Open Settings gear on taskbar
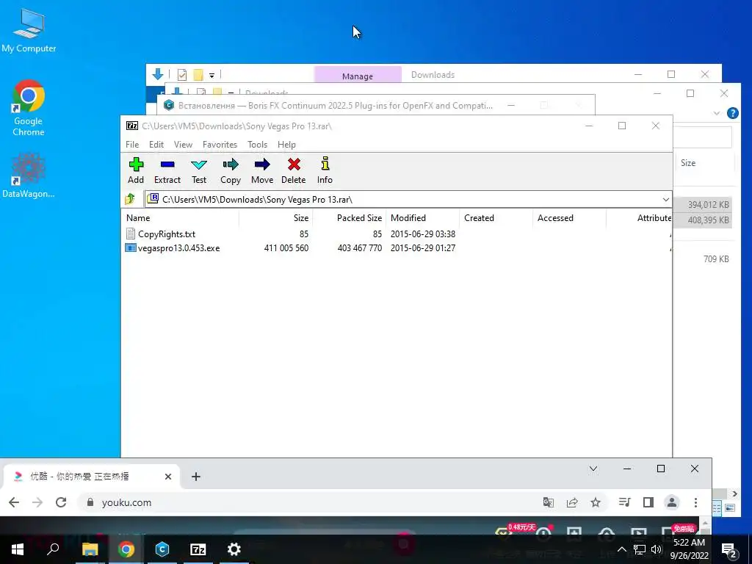This screenshot has height=564, width=752. (234, 549)
